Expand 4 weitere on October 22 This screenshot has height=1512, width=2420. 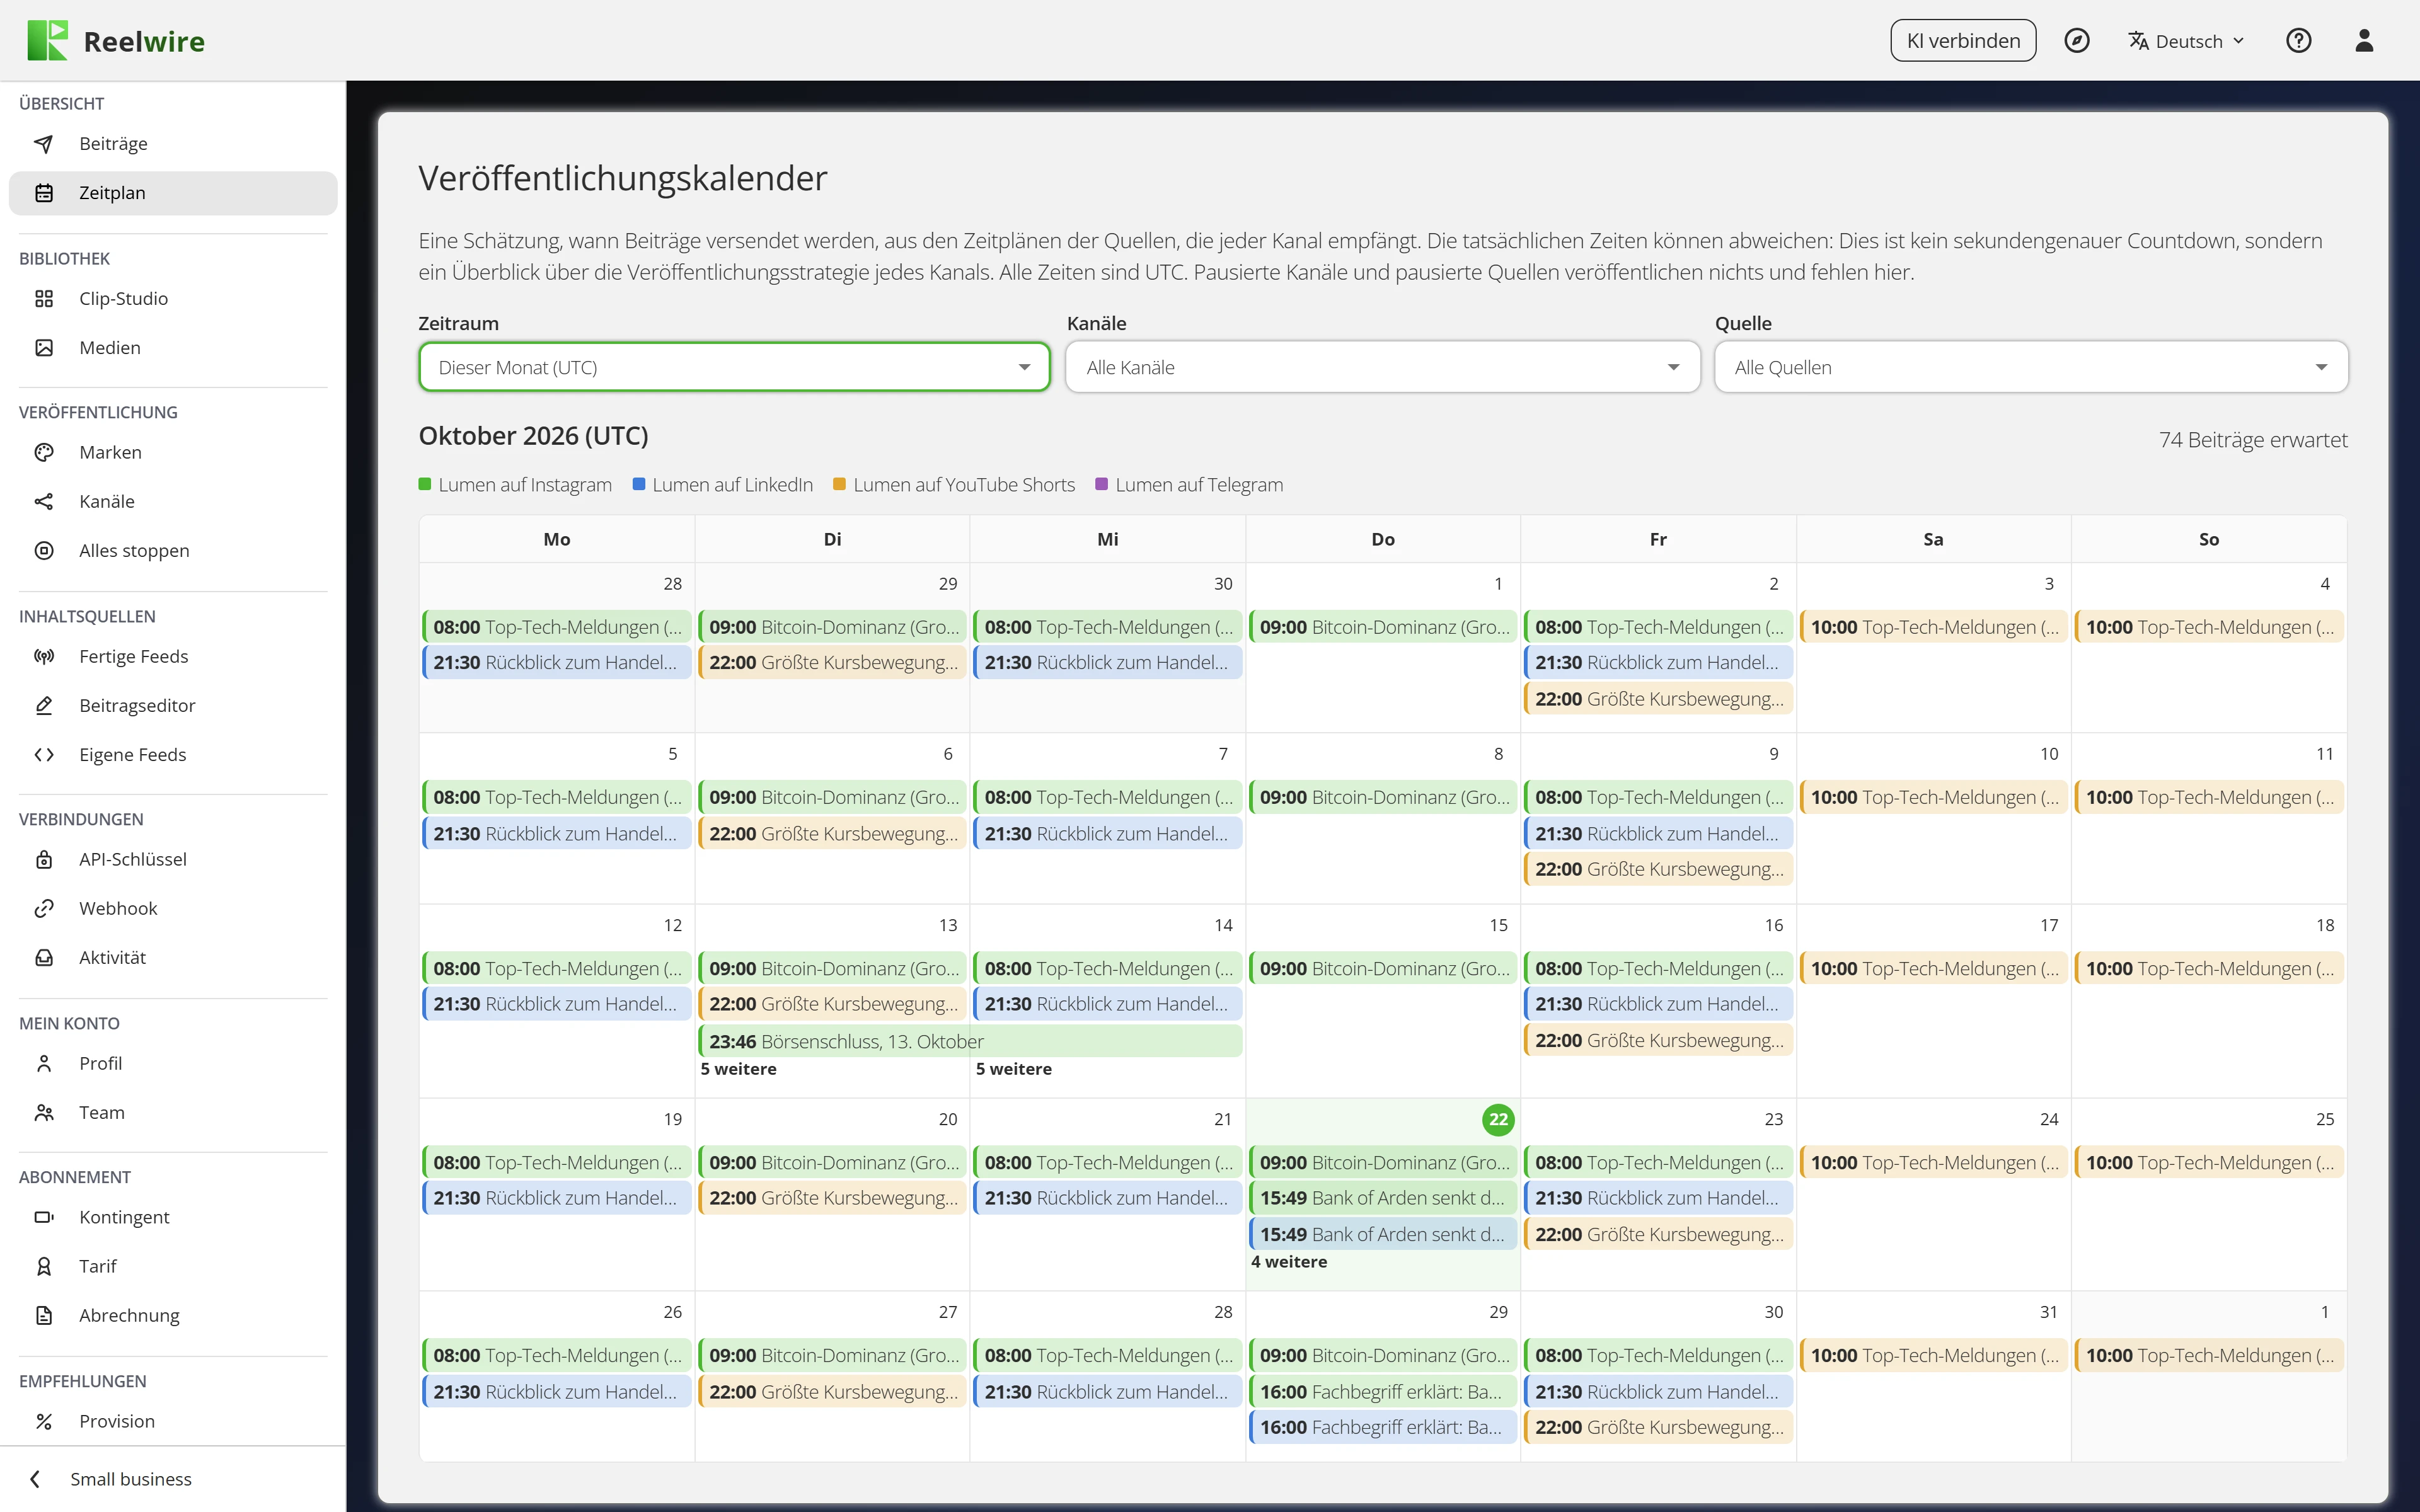[x=1289, y=1262]
